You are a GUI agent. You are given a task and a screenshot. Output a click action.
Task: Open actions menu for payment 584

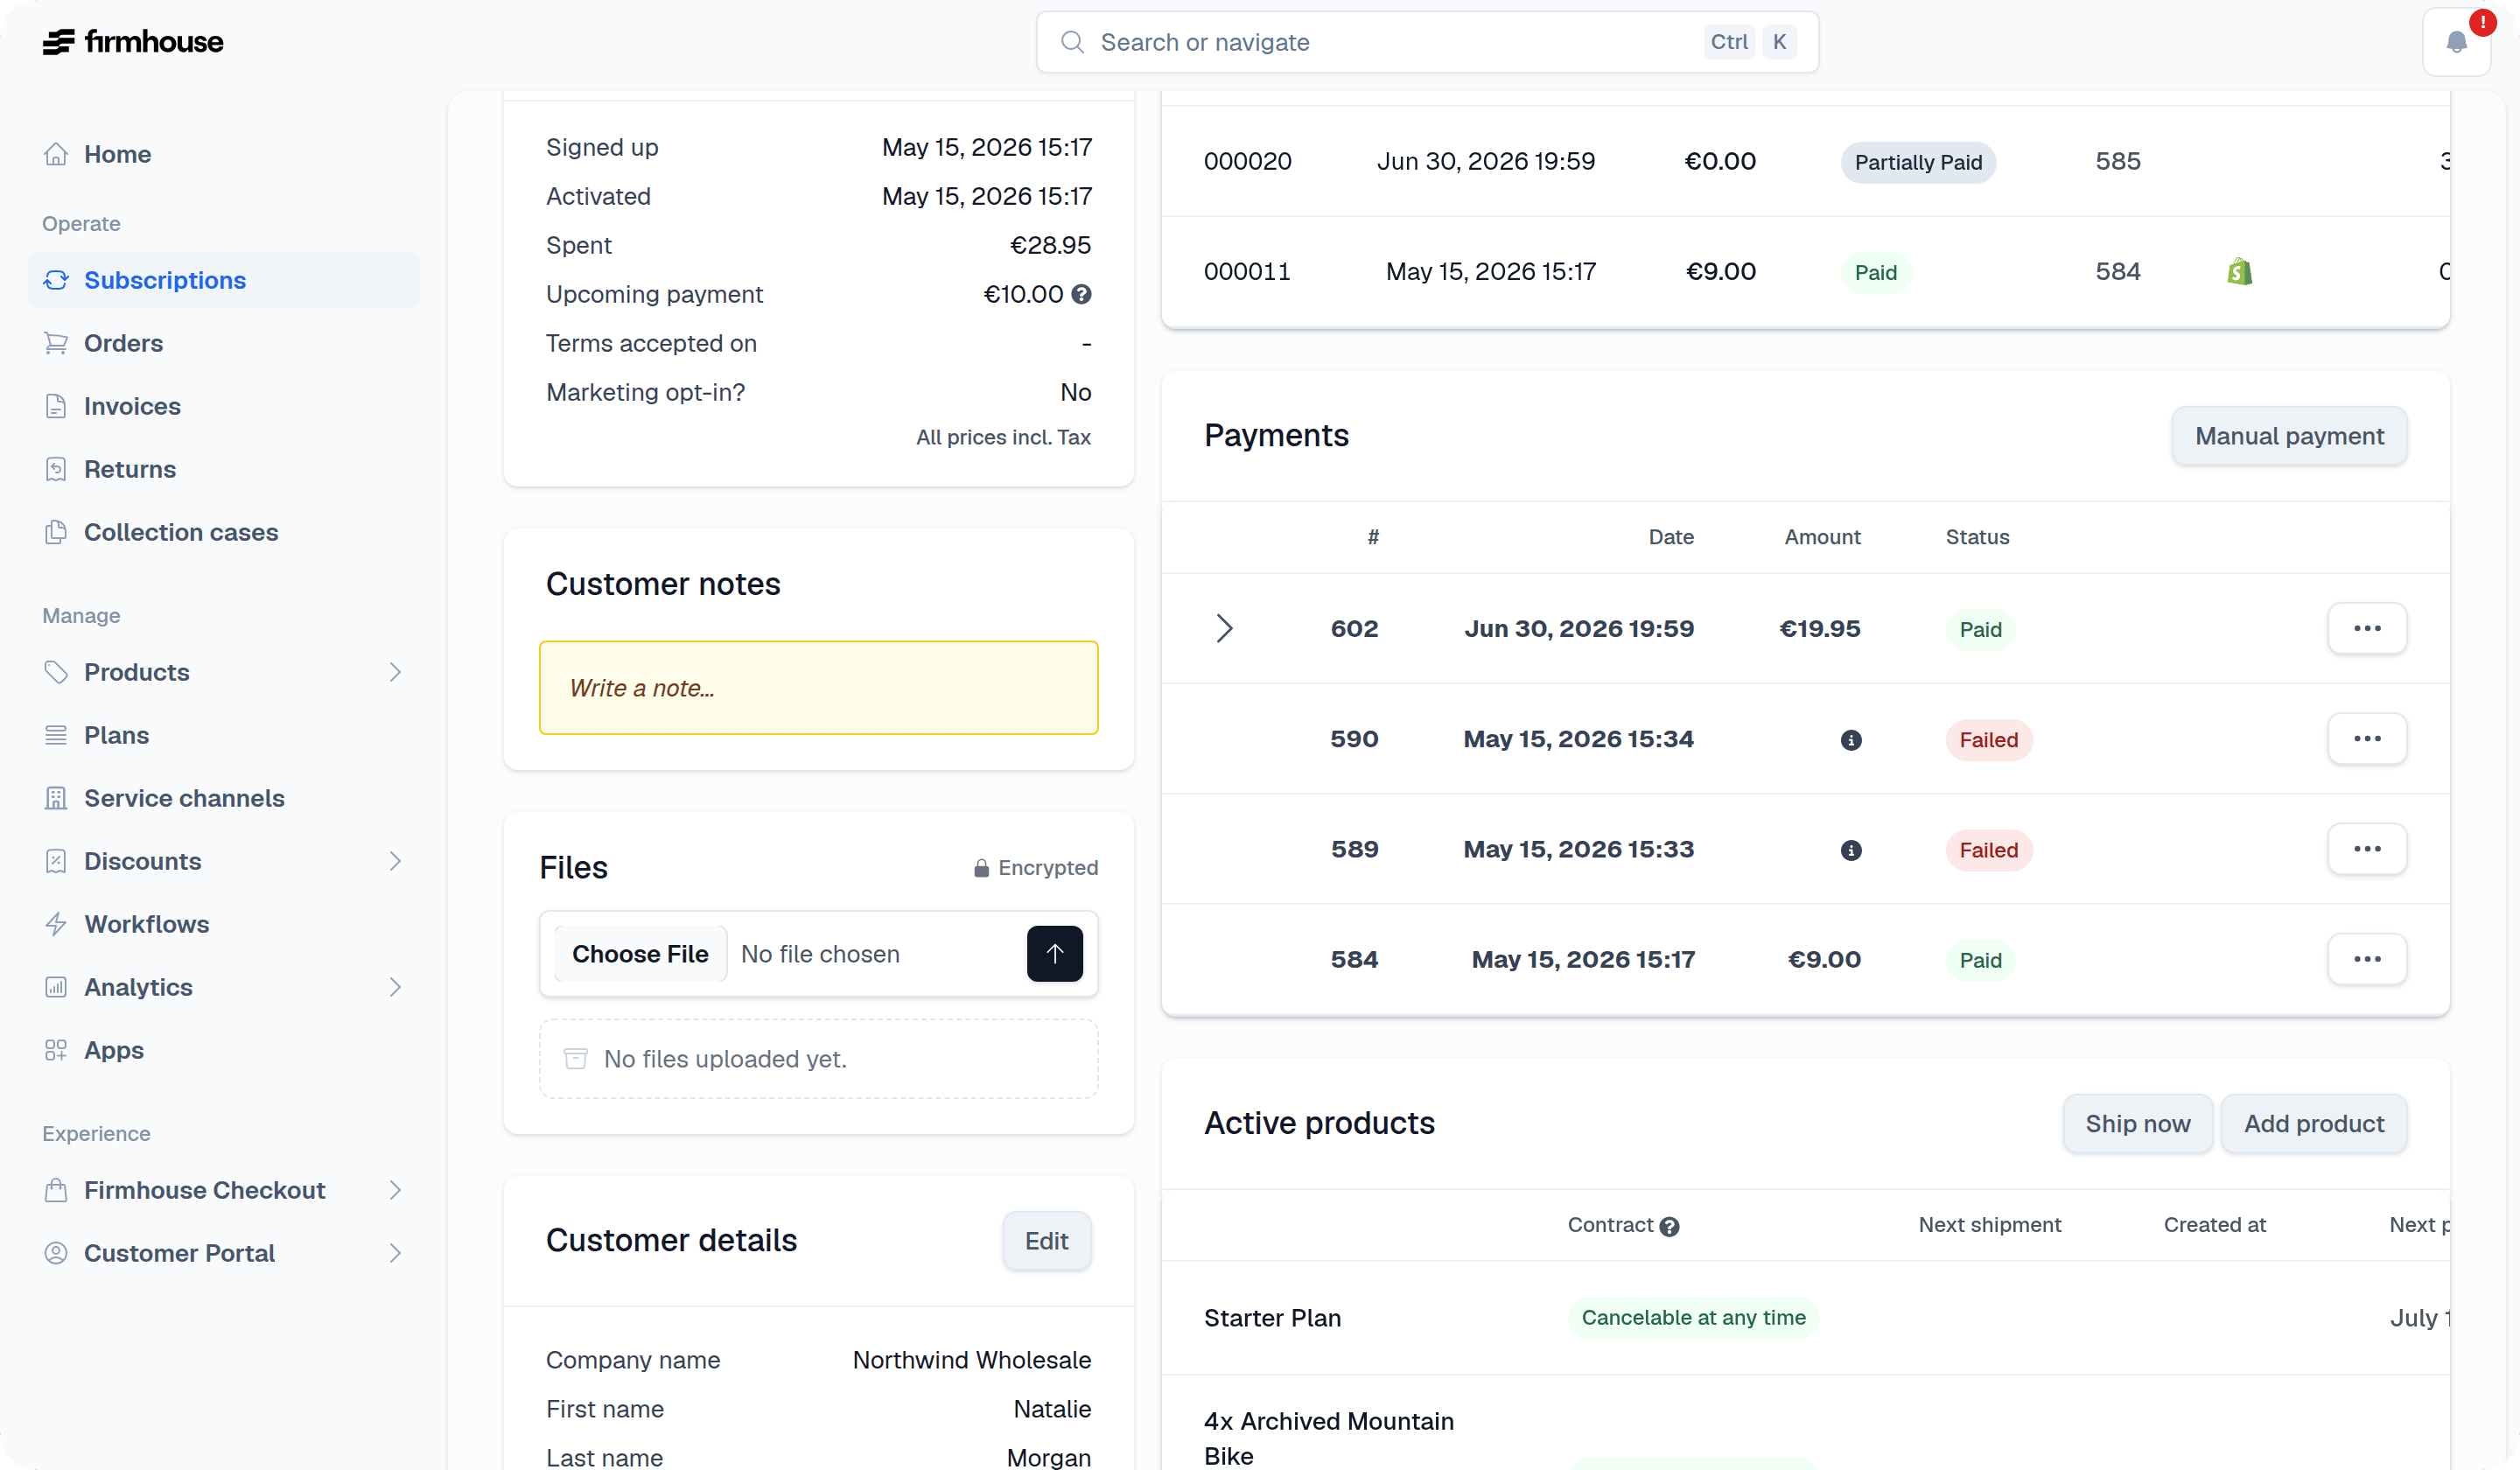tap(2367, 959)
